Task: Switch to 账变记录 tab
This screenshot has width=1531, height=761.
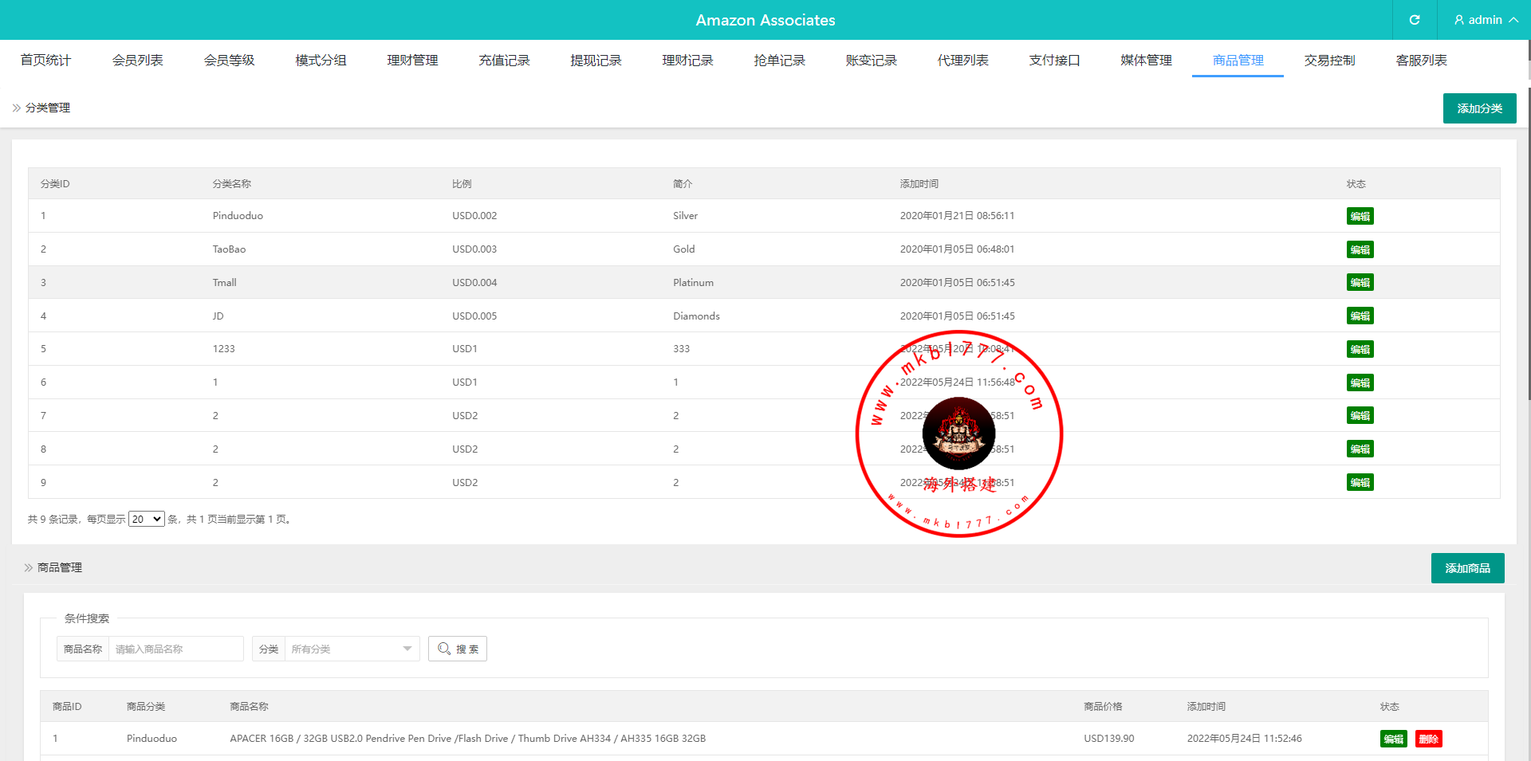Action: (x=871, y=60)
